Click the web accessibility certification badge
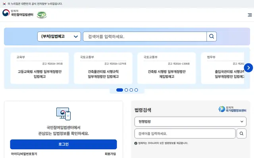Image resolution: width=254 pixels, height=158 pixels. [x=42, y=15]
